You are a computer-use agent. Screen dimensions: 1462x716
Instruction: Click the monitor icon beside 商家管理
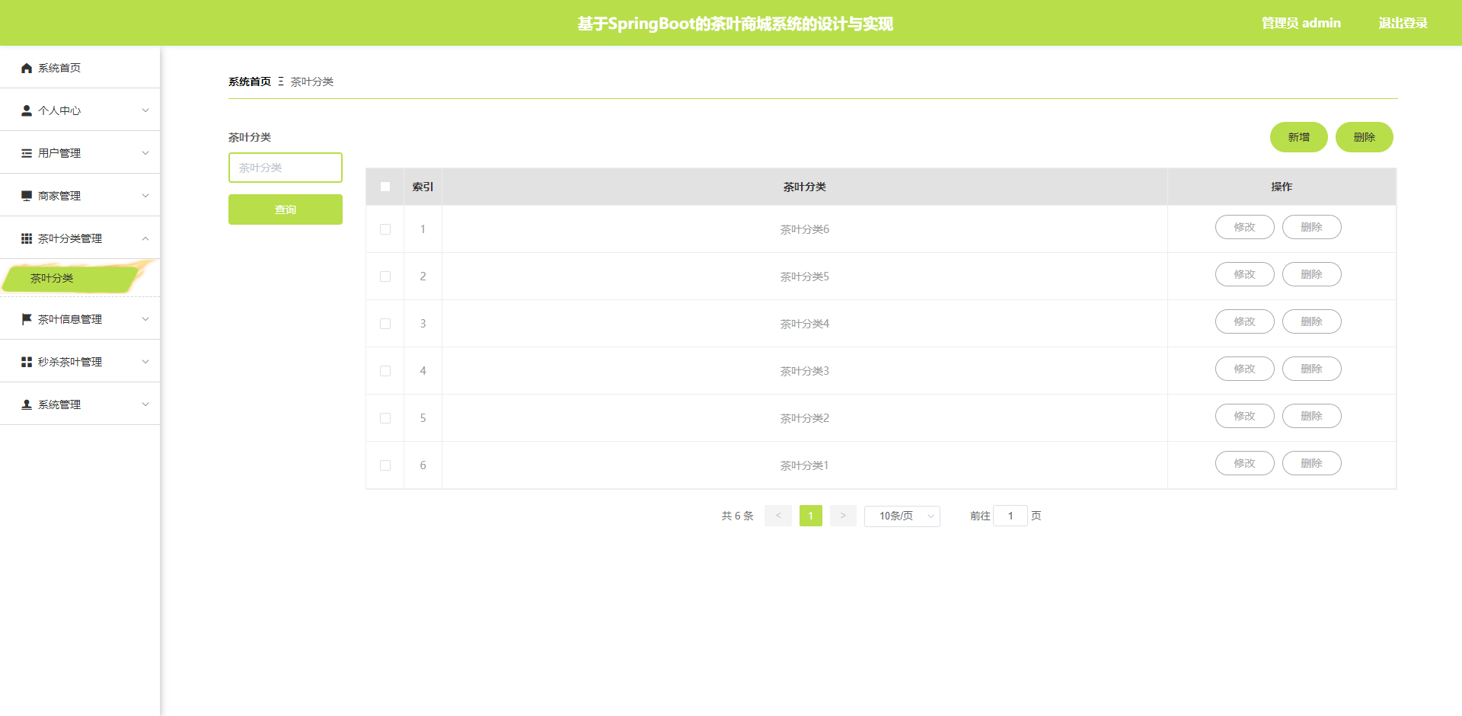[x=27, y=196]
